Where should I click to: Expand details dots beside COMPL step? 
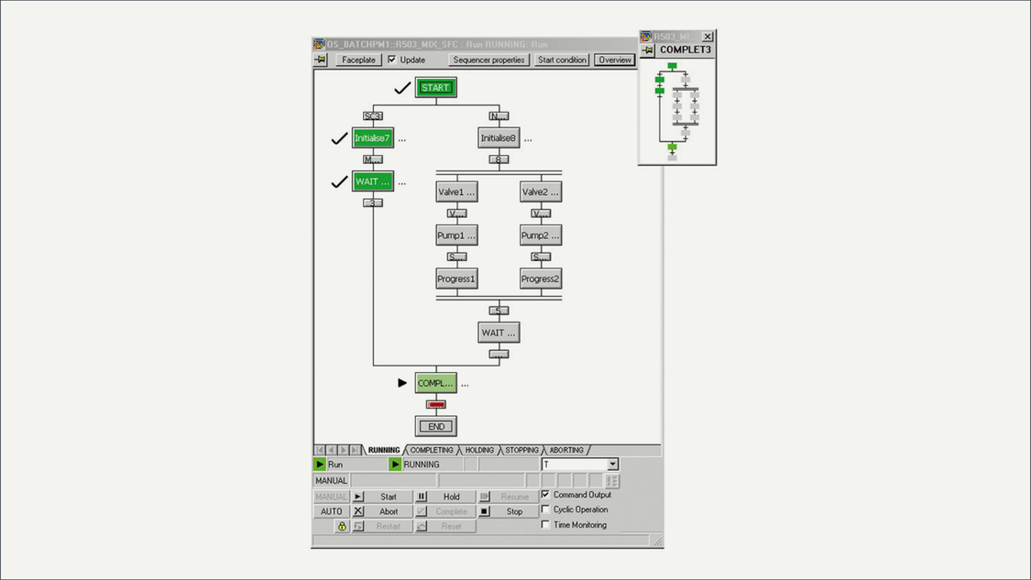coord(465,384)
